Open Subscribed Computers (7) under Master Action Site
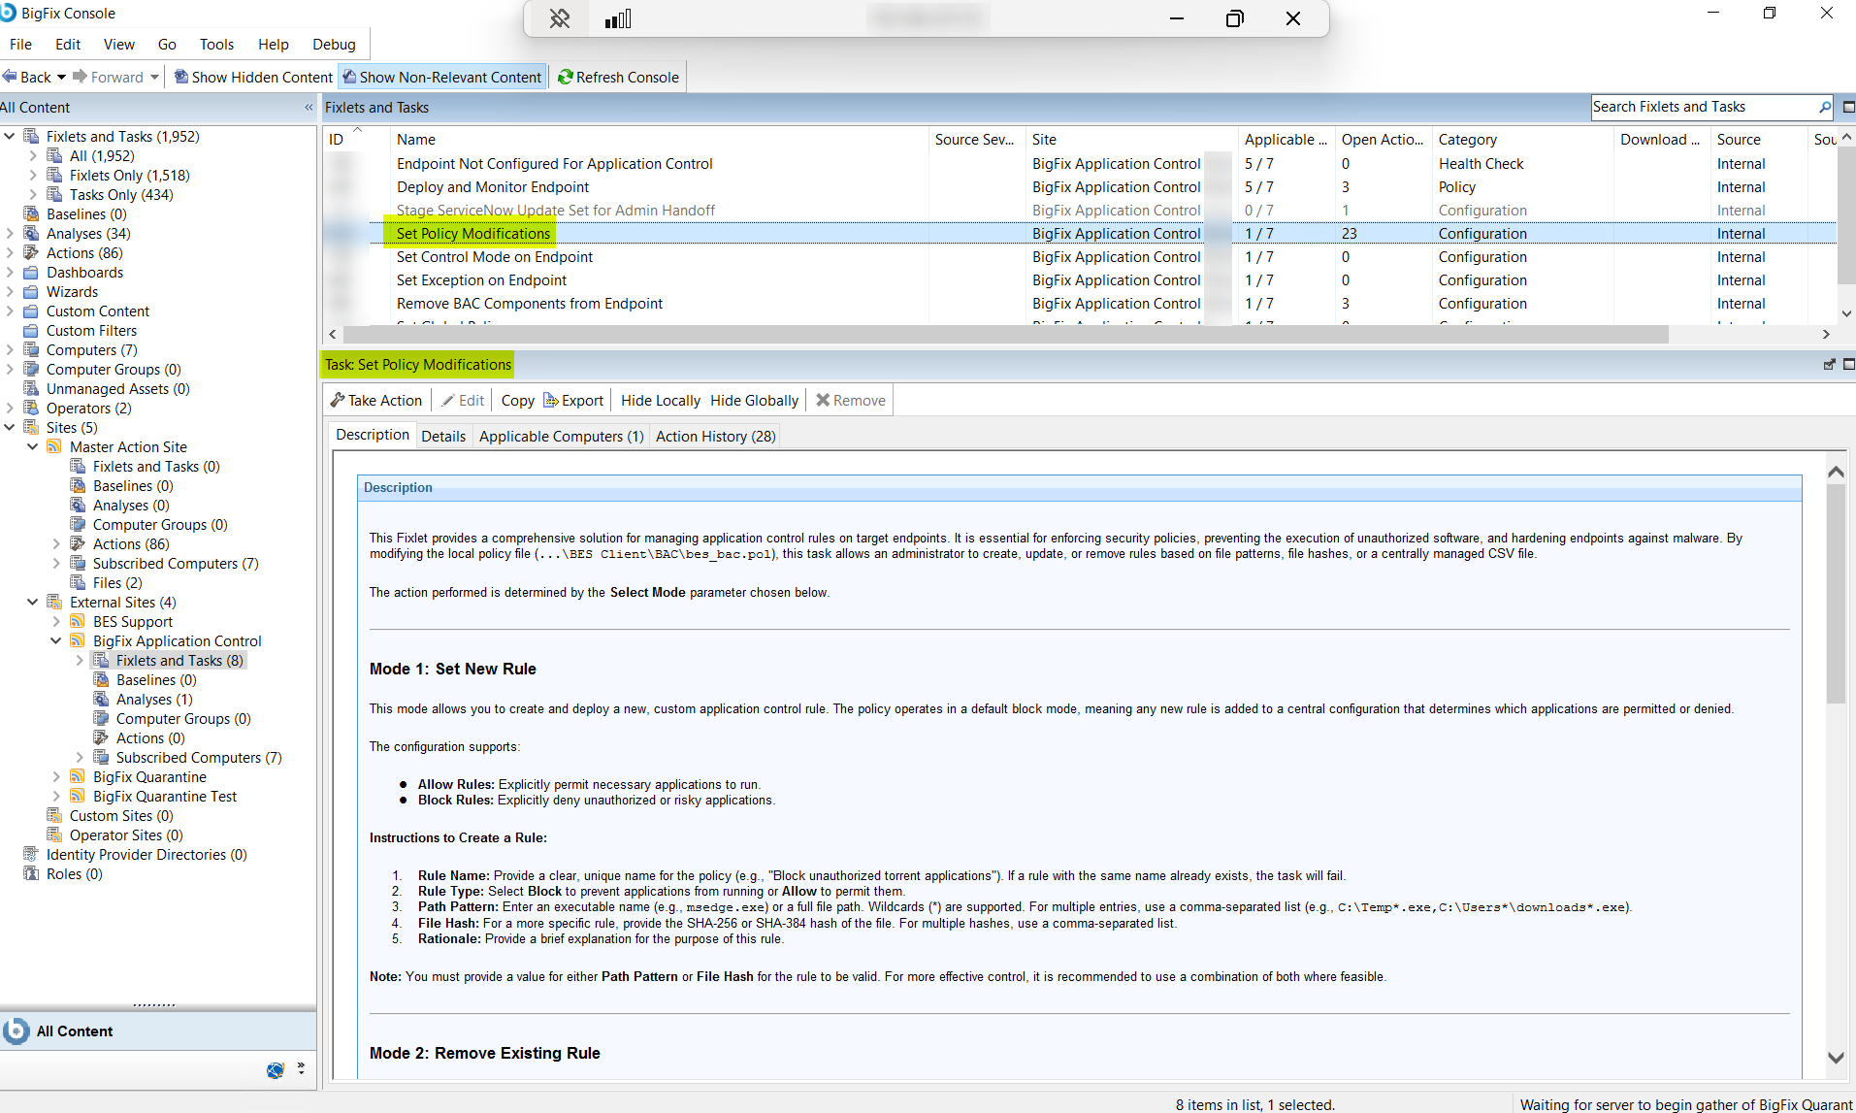 click(x=176, y=564)
